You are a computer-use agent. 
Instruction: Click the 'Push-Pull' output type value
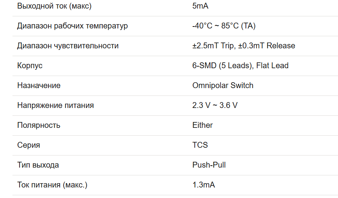(209, 165)
